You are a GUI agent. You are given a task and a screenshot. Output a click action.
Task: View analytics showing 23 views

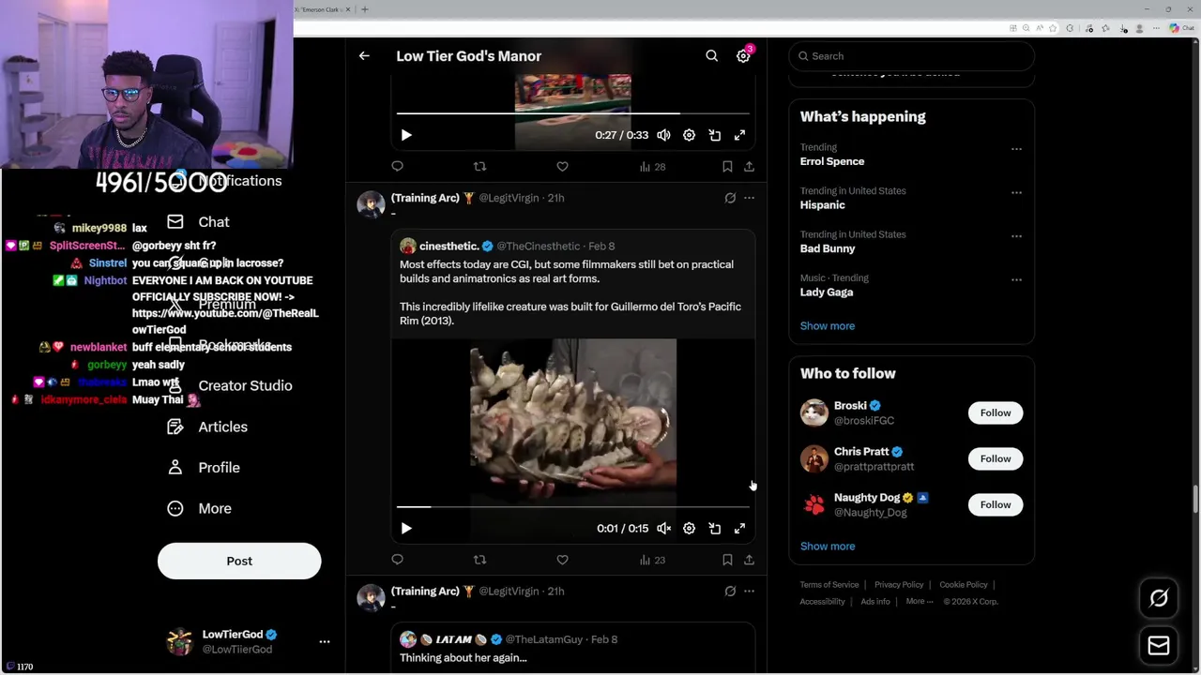(652, 560)
